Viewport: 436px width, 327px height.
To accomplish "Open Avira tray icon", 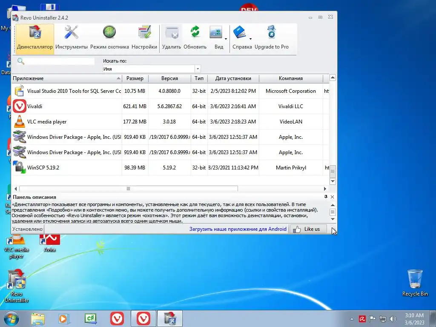I will (x=362, y=318).
